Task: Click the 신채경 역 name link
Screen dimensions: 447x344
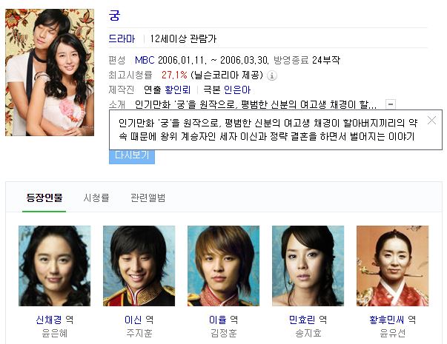Action: [x=54, y=320]
